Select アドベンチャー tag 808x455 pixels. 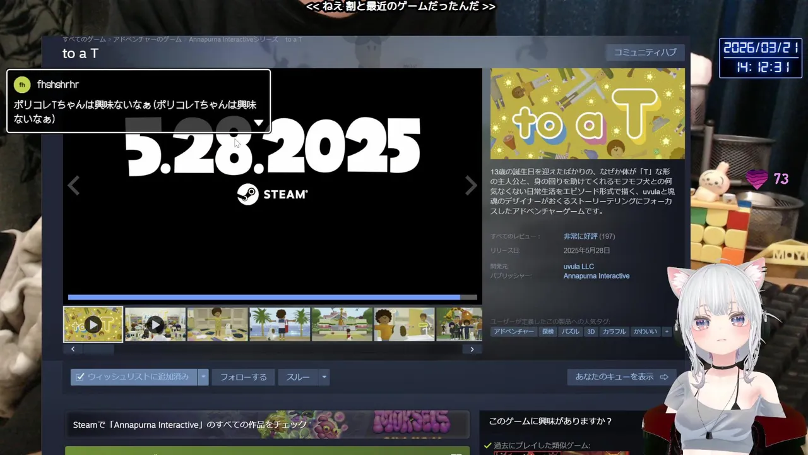pos(514,332)
